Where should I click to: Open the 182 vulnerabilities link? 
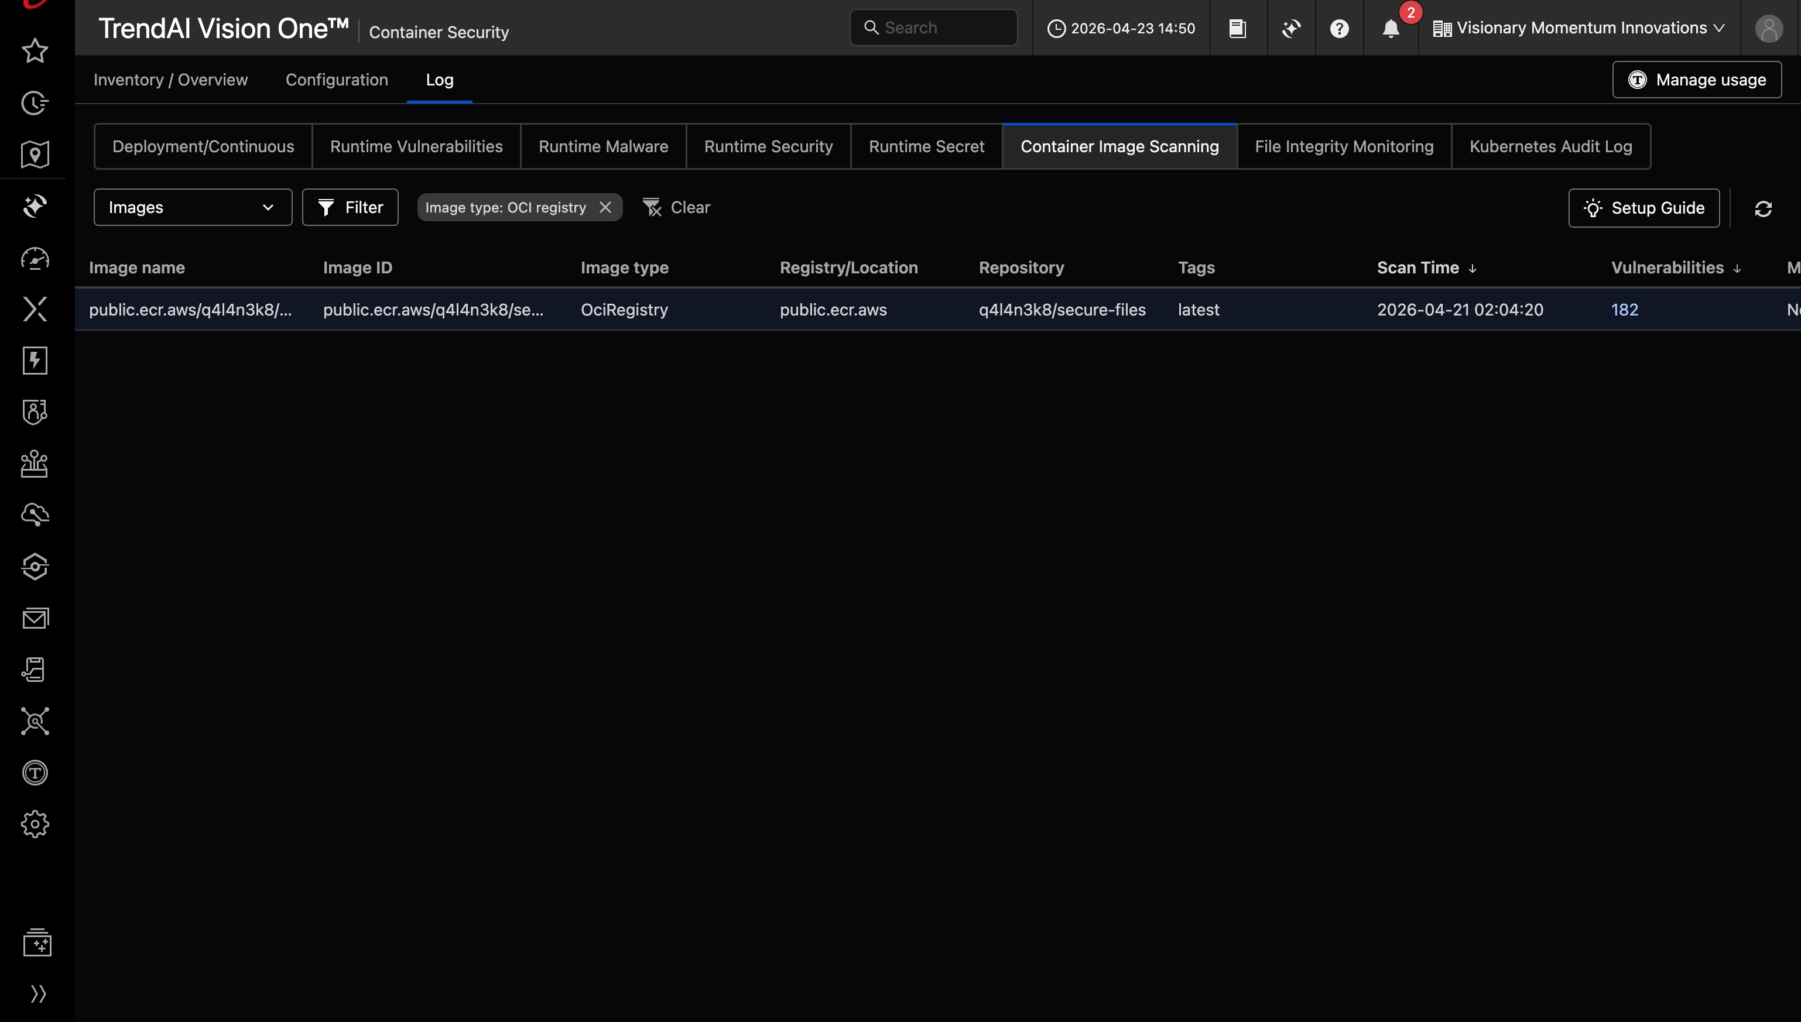(x=1624, y=310)
